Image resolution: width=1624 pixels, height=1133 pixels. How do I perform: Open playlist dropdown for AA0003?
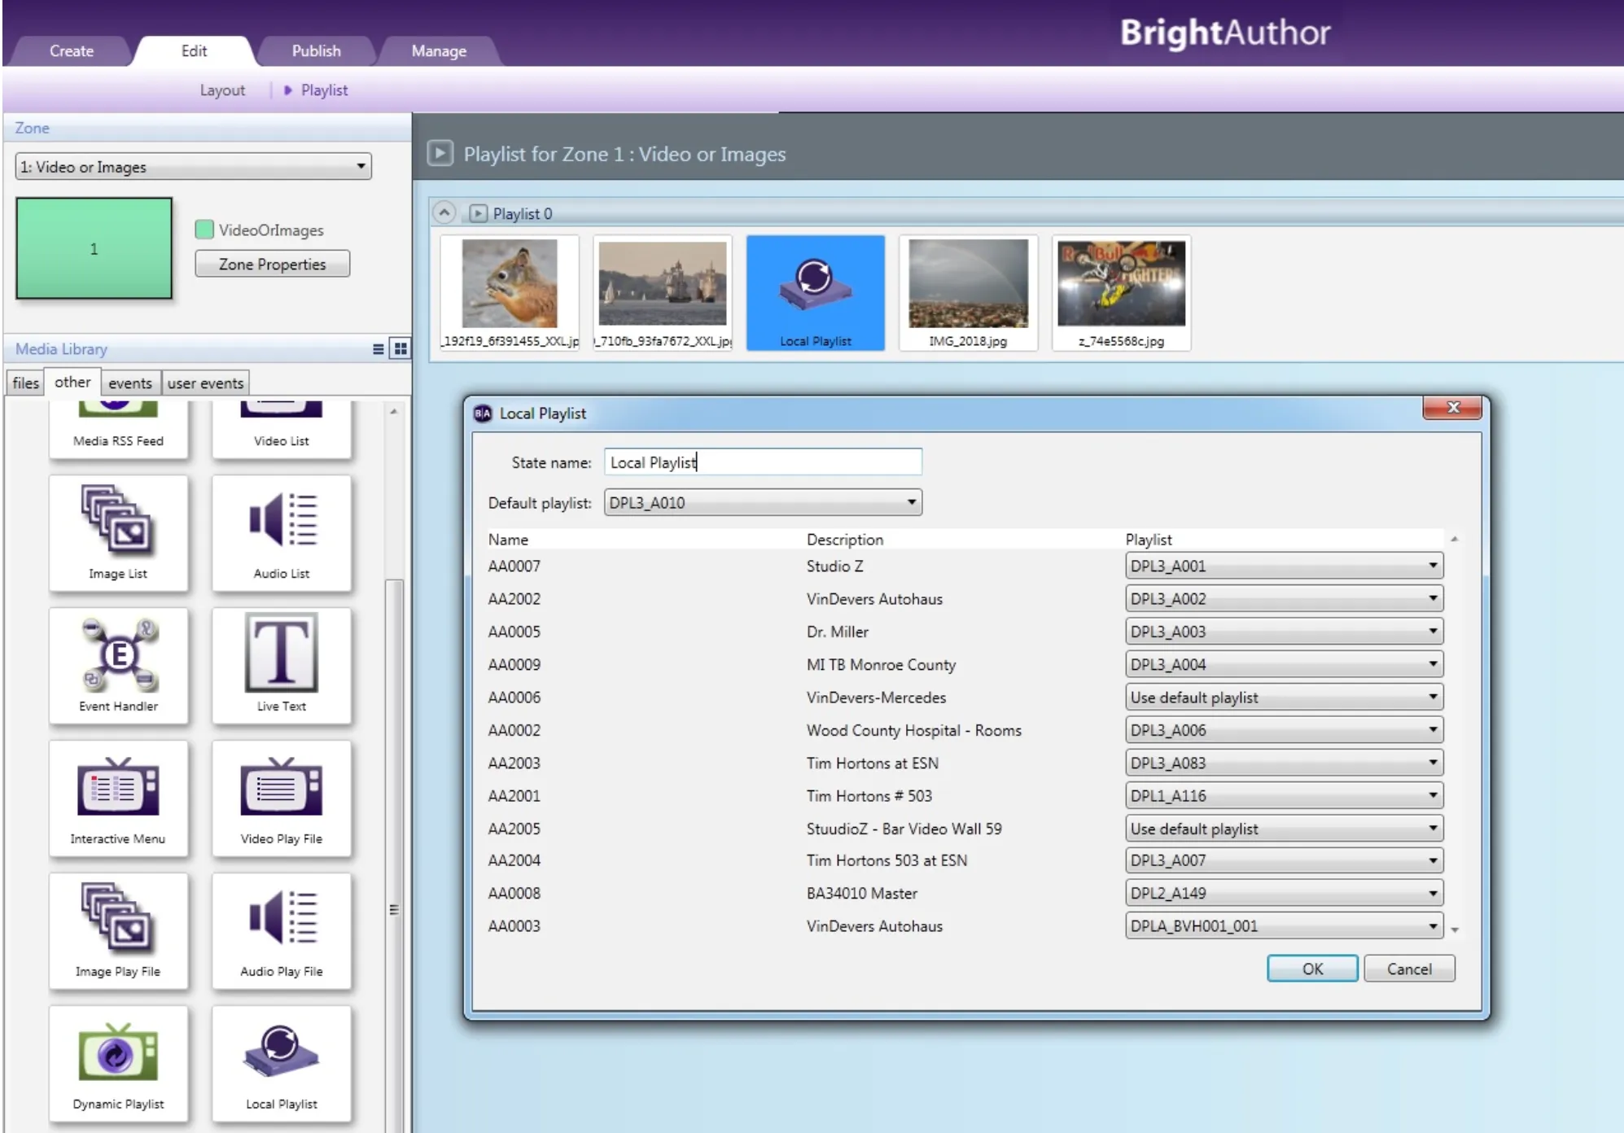click(x=1284, y=926)
